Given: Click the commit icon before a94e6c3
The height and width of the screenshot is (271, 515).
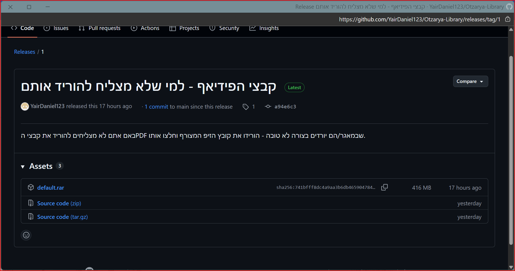Looking at the screenshot, I should pos(268,106).
